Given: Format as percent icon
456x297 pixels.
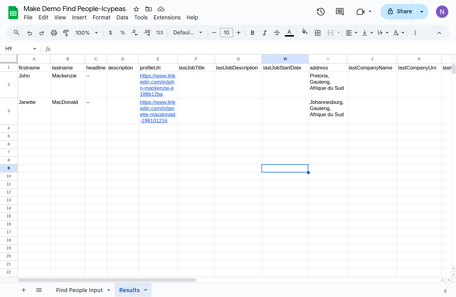Looking at the screenshot, I should point(123,33).
